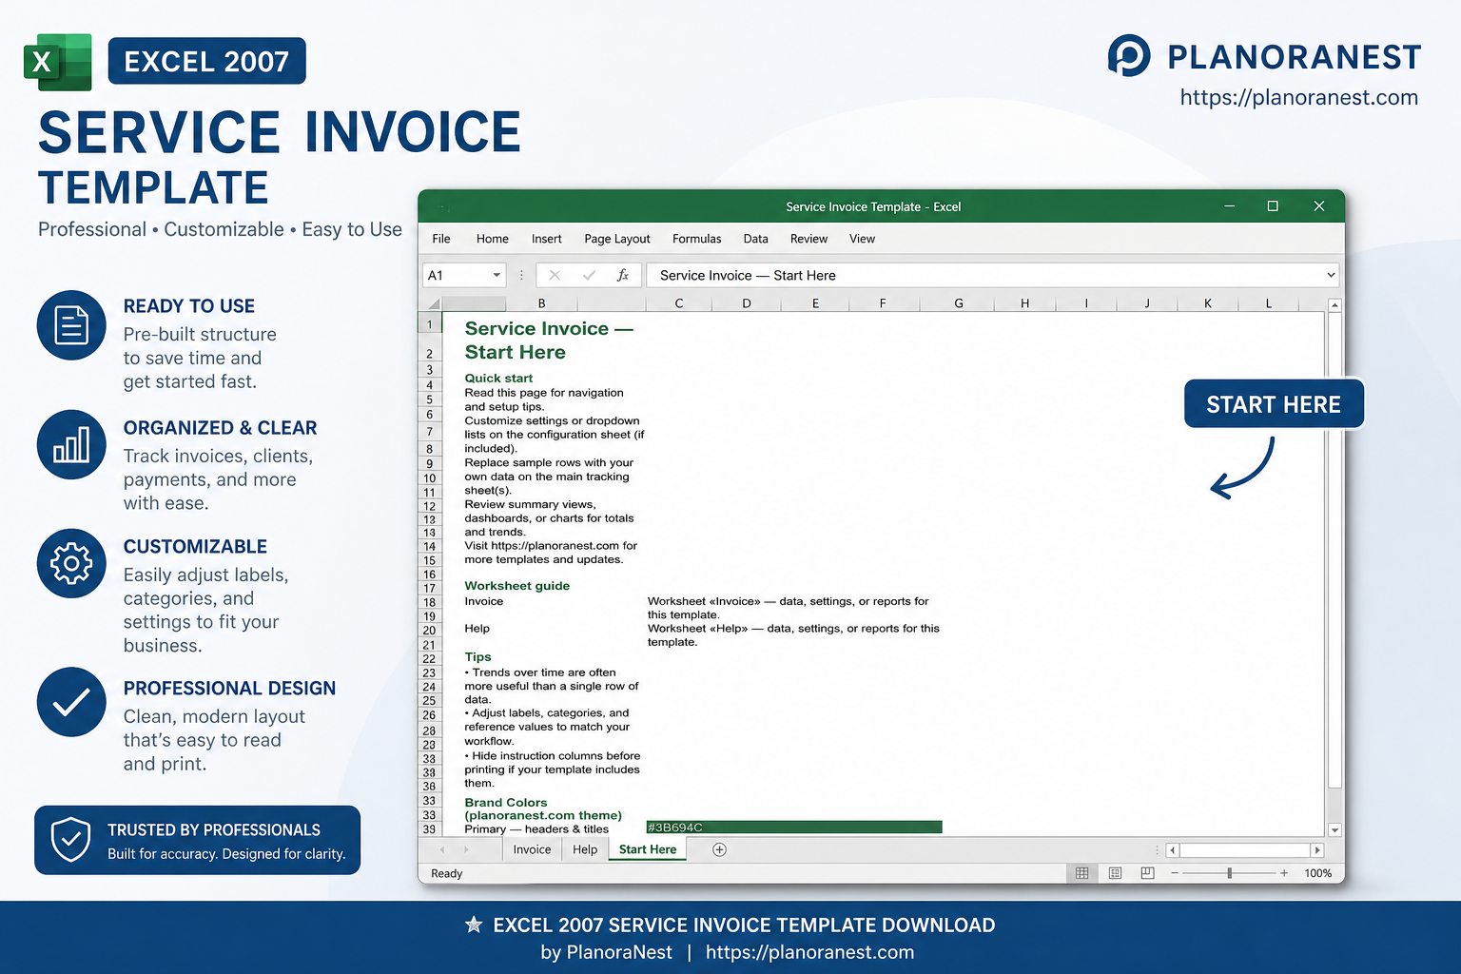Click the 'Worksheet guide' heading text
Screen dimensions: 1461x974
(517, 586)
